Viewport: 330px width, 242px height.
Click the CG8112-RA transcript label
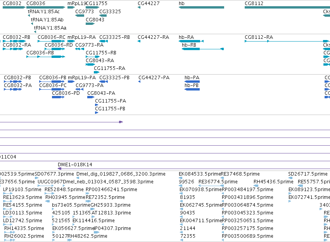pyautogui.click(x=259, y=37)
